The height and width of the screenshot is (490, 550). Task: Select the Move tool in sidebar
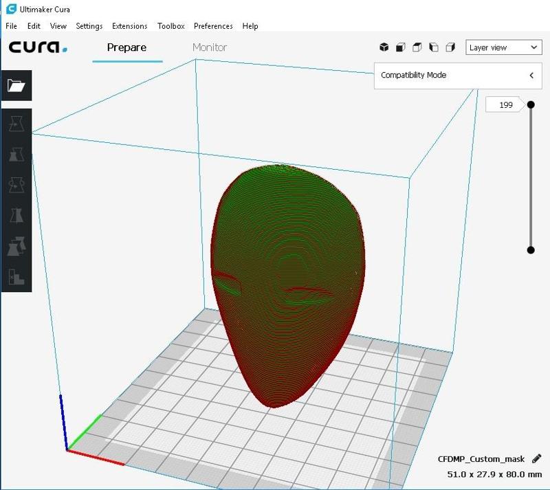16,124
